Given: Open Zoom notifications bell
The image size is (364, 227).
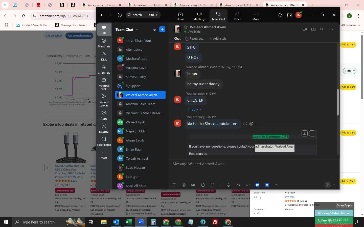Looking at the screenshot, I should [x=280, y=15].
